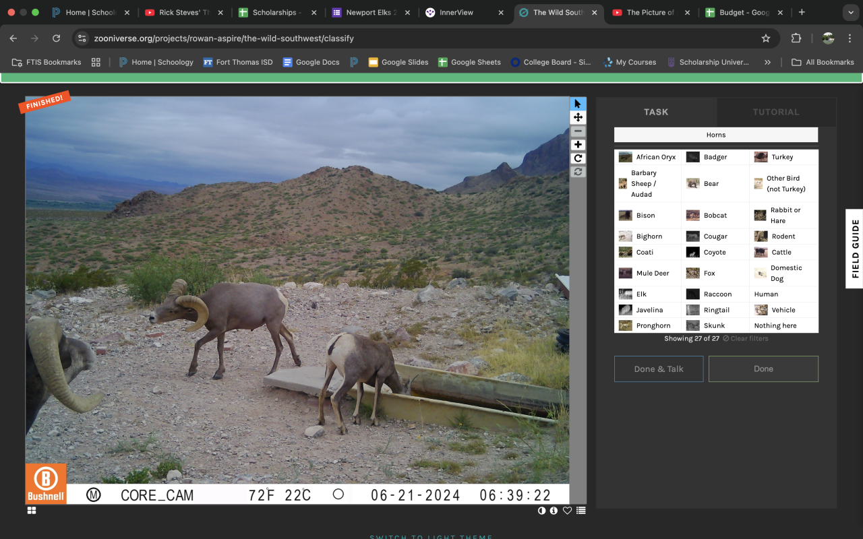Expand hidden bookmarks overflow chevron

click(767, 62)
